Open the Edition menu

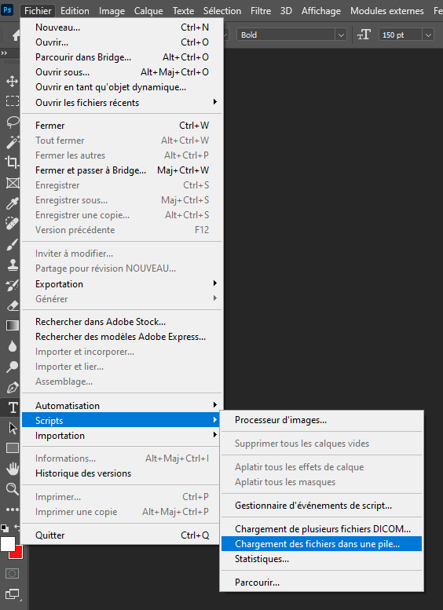click(75, 11)
